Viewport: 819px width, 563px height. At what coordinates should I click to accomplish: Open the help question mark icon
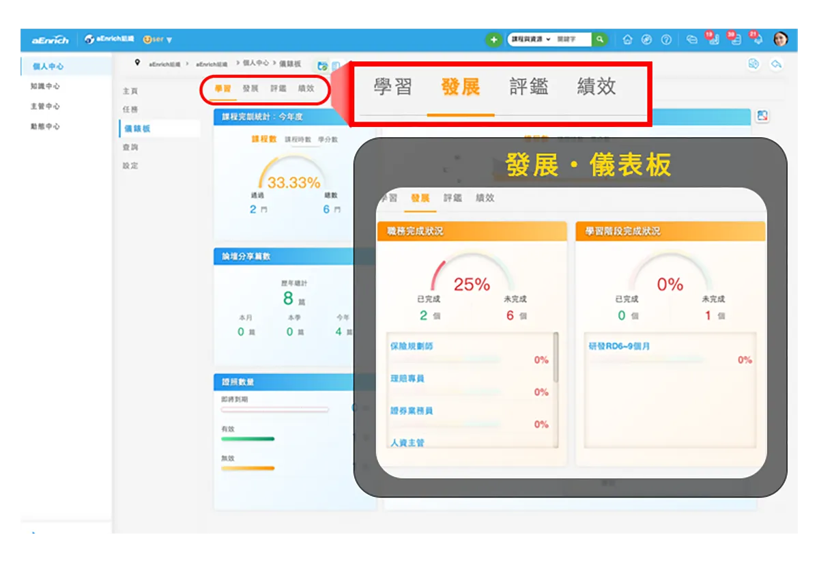667,40
